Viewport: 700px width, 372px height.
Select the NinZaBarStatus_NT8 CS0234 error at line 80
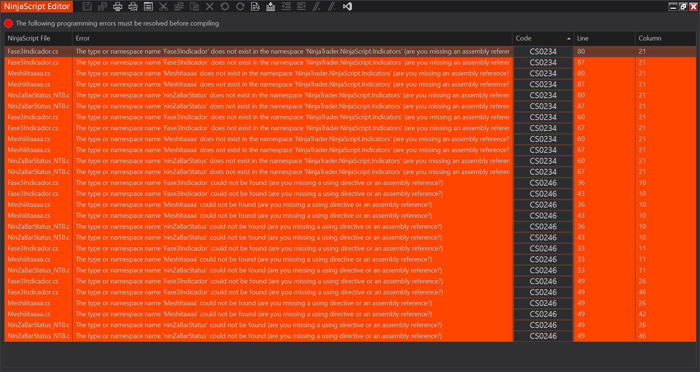pos(350,95)
